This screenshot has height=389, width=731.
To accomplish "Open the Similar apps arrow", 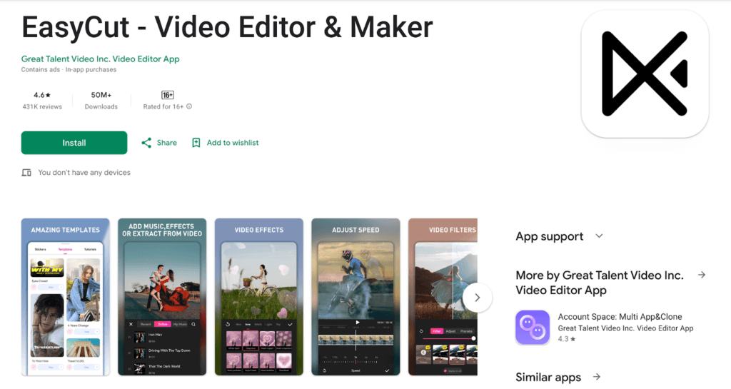I will pyautogui.click(x=596, y=377).
